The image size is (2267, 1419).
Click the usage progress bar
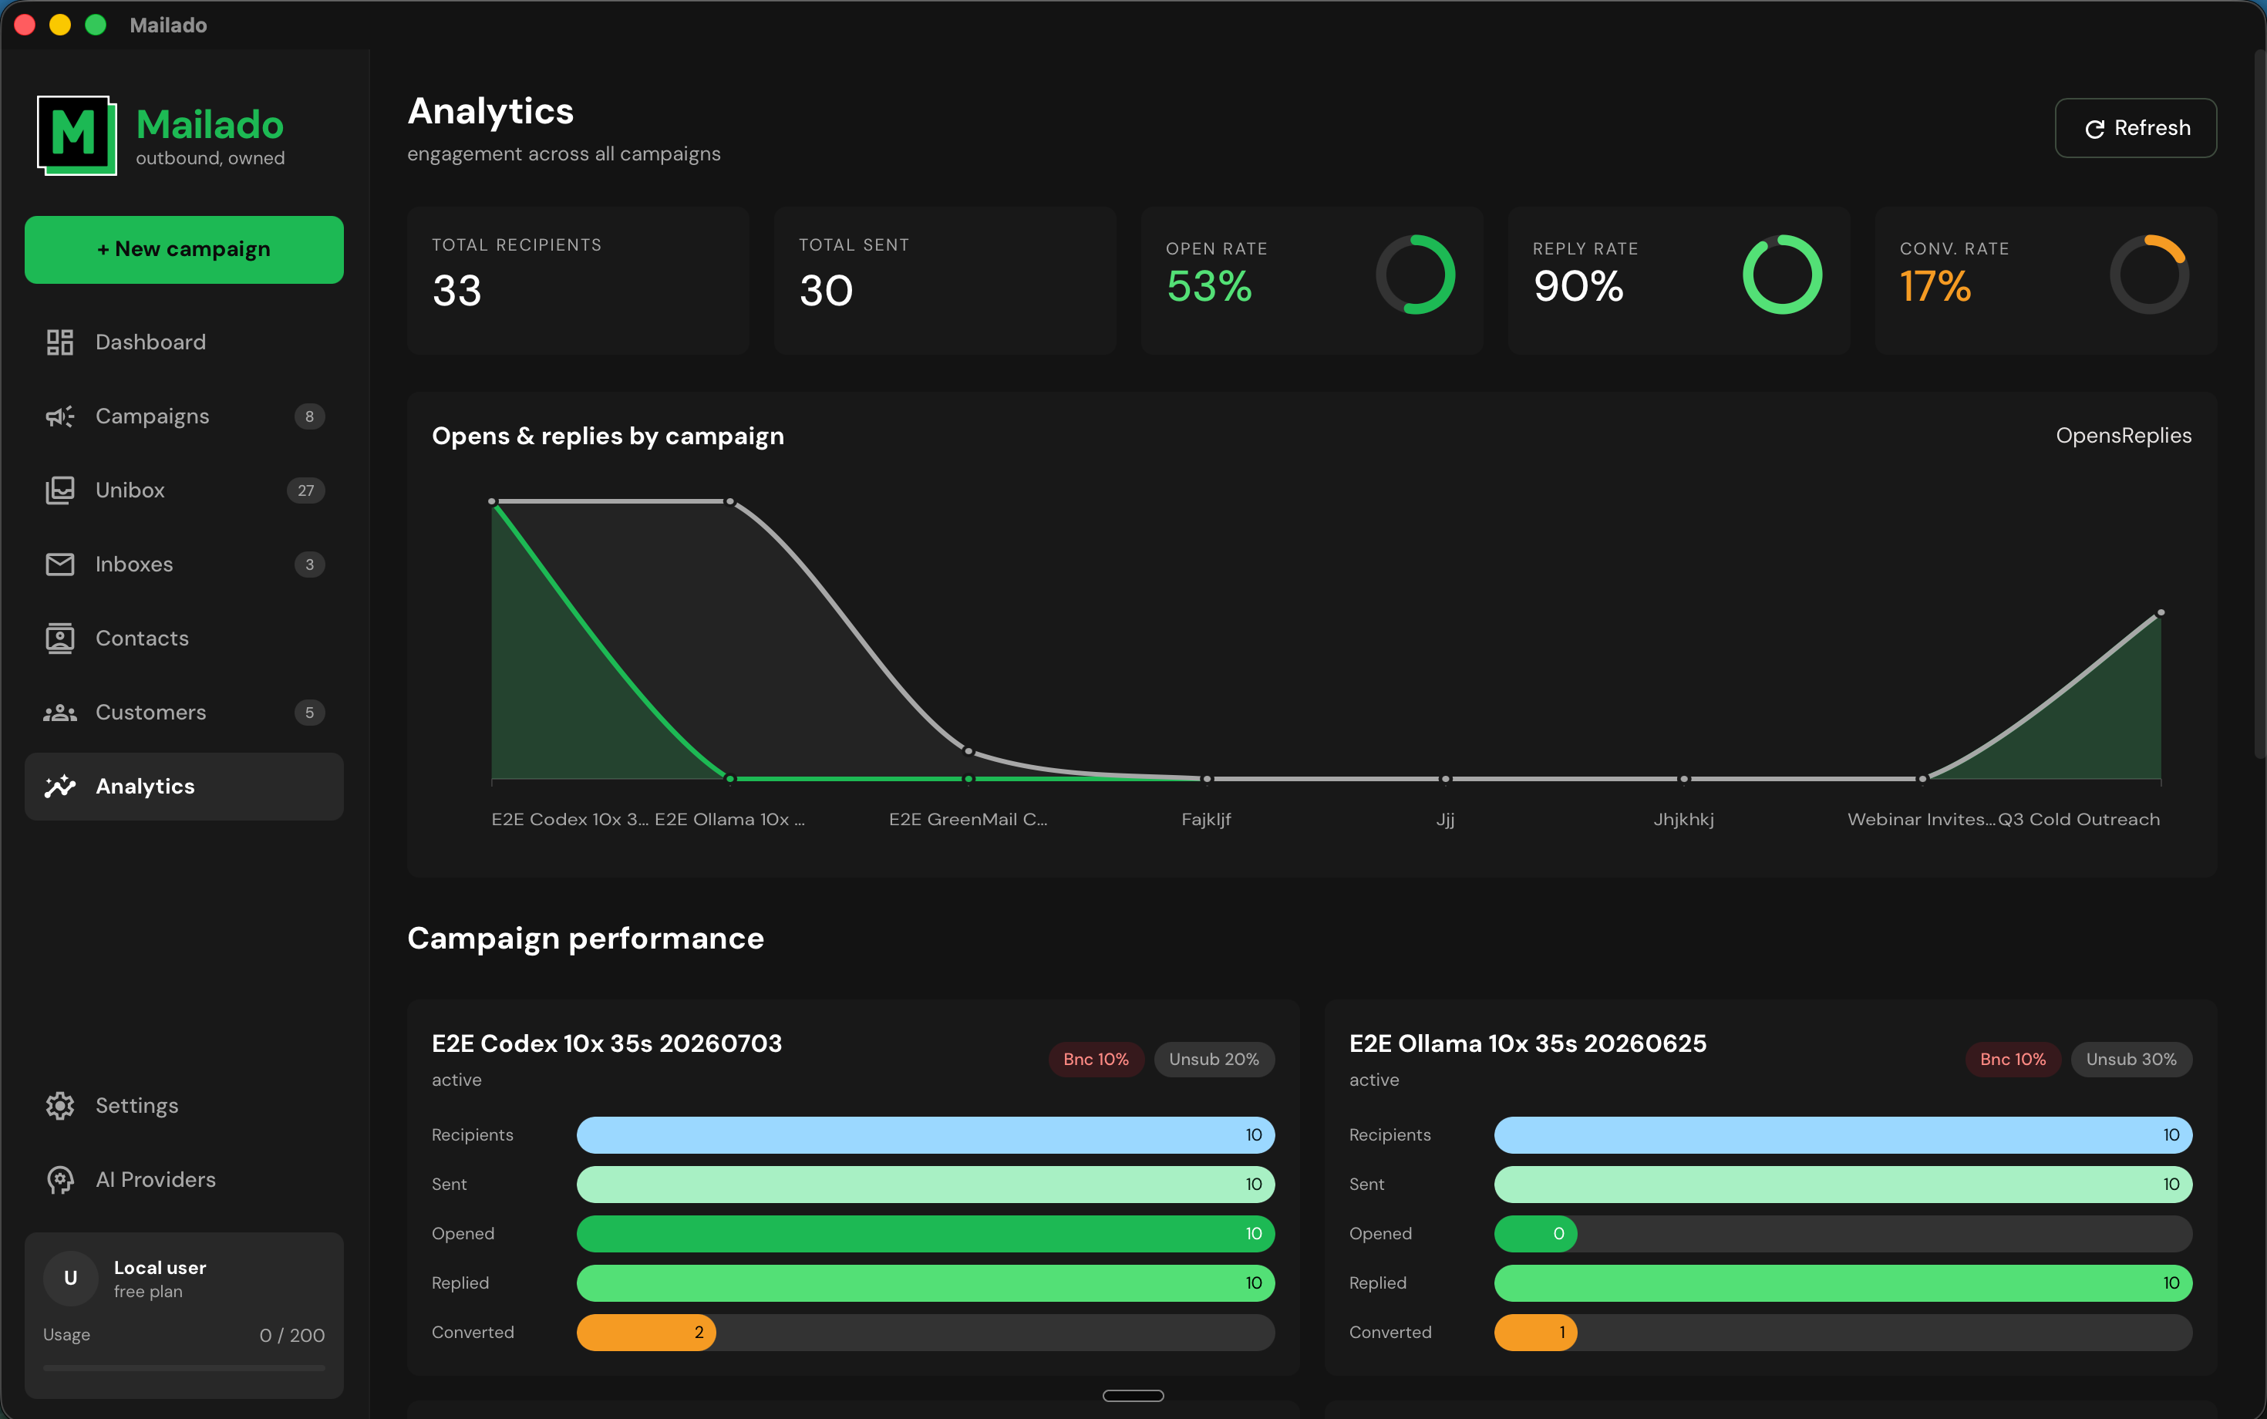click(184, 1368)
